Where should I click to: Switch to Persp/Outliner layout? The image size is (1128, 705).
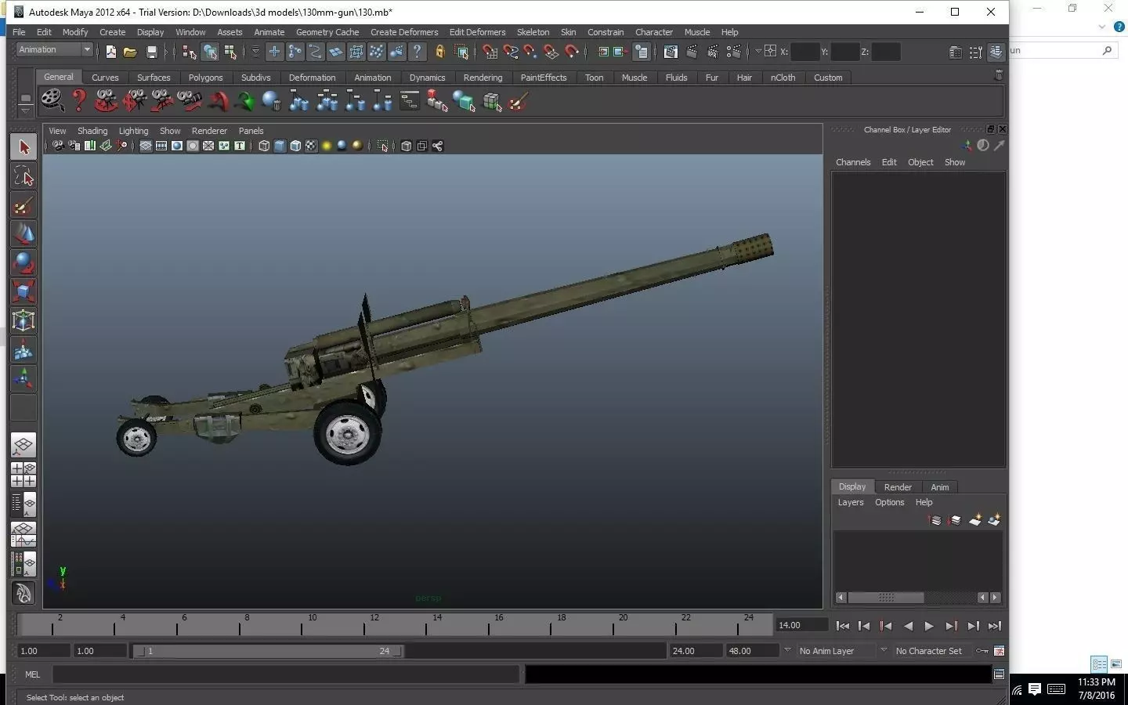coord(23,505)
